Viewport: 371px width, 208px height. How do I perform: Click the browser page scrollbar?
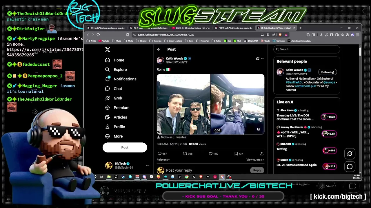pyautogui.click(x=360, y=51)
